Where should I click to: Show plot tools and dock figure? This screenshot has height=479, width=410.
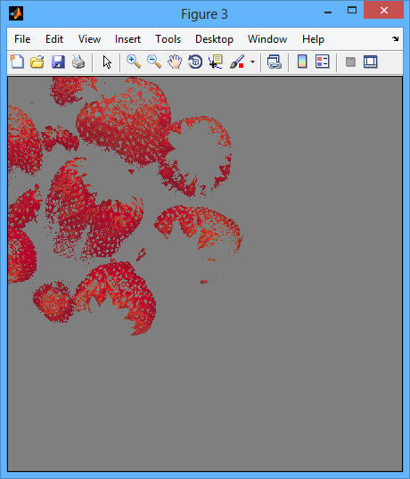click(371, 62)
